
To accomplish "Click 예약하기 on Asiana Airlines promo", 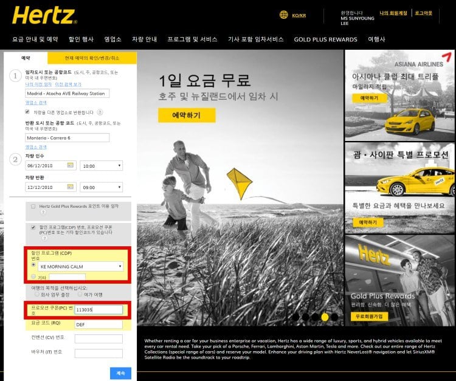I will 369,98.
